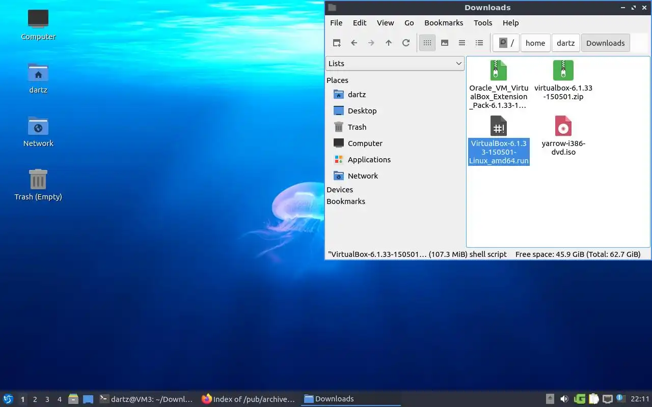This screenshot has height=407, width=652.
Task: Open the Lists side pane dropdown
Action: pos(395,64)
